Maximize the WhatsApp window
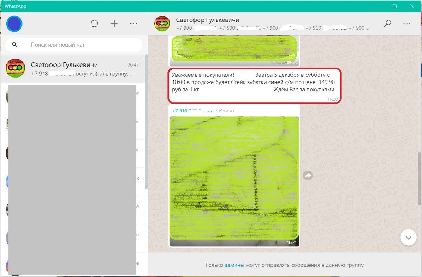422x277 pixels. (x=395, y=6)
